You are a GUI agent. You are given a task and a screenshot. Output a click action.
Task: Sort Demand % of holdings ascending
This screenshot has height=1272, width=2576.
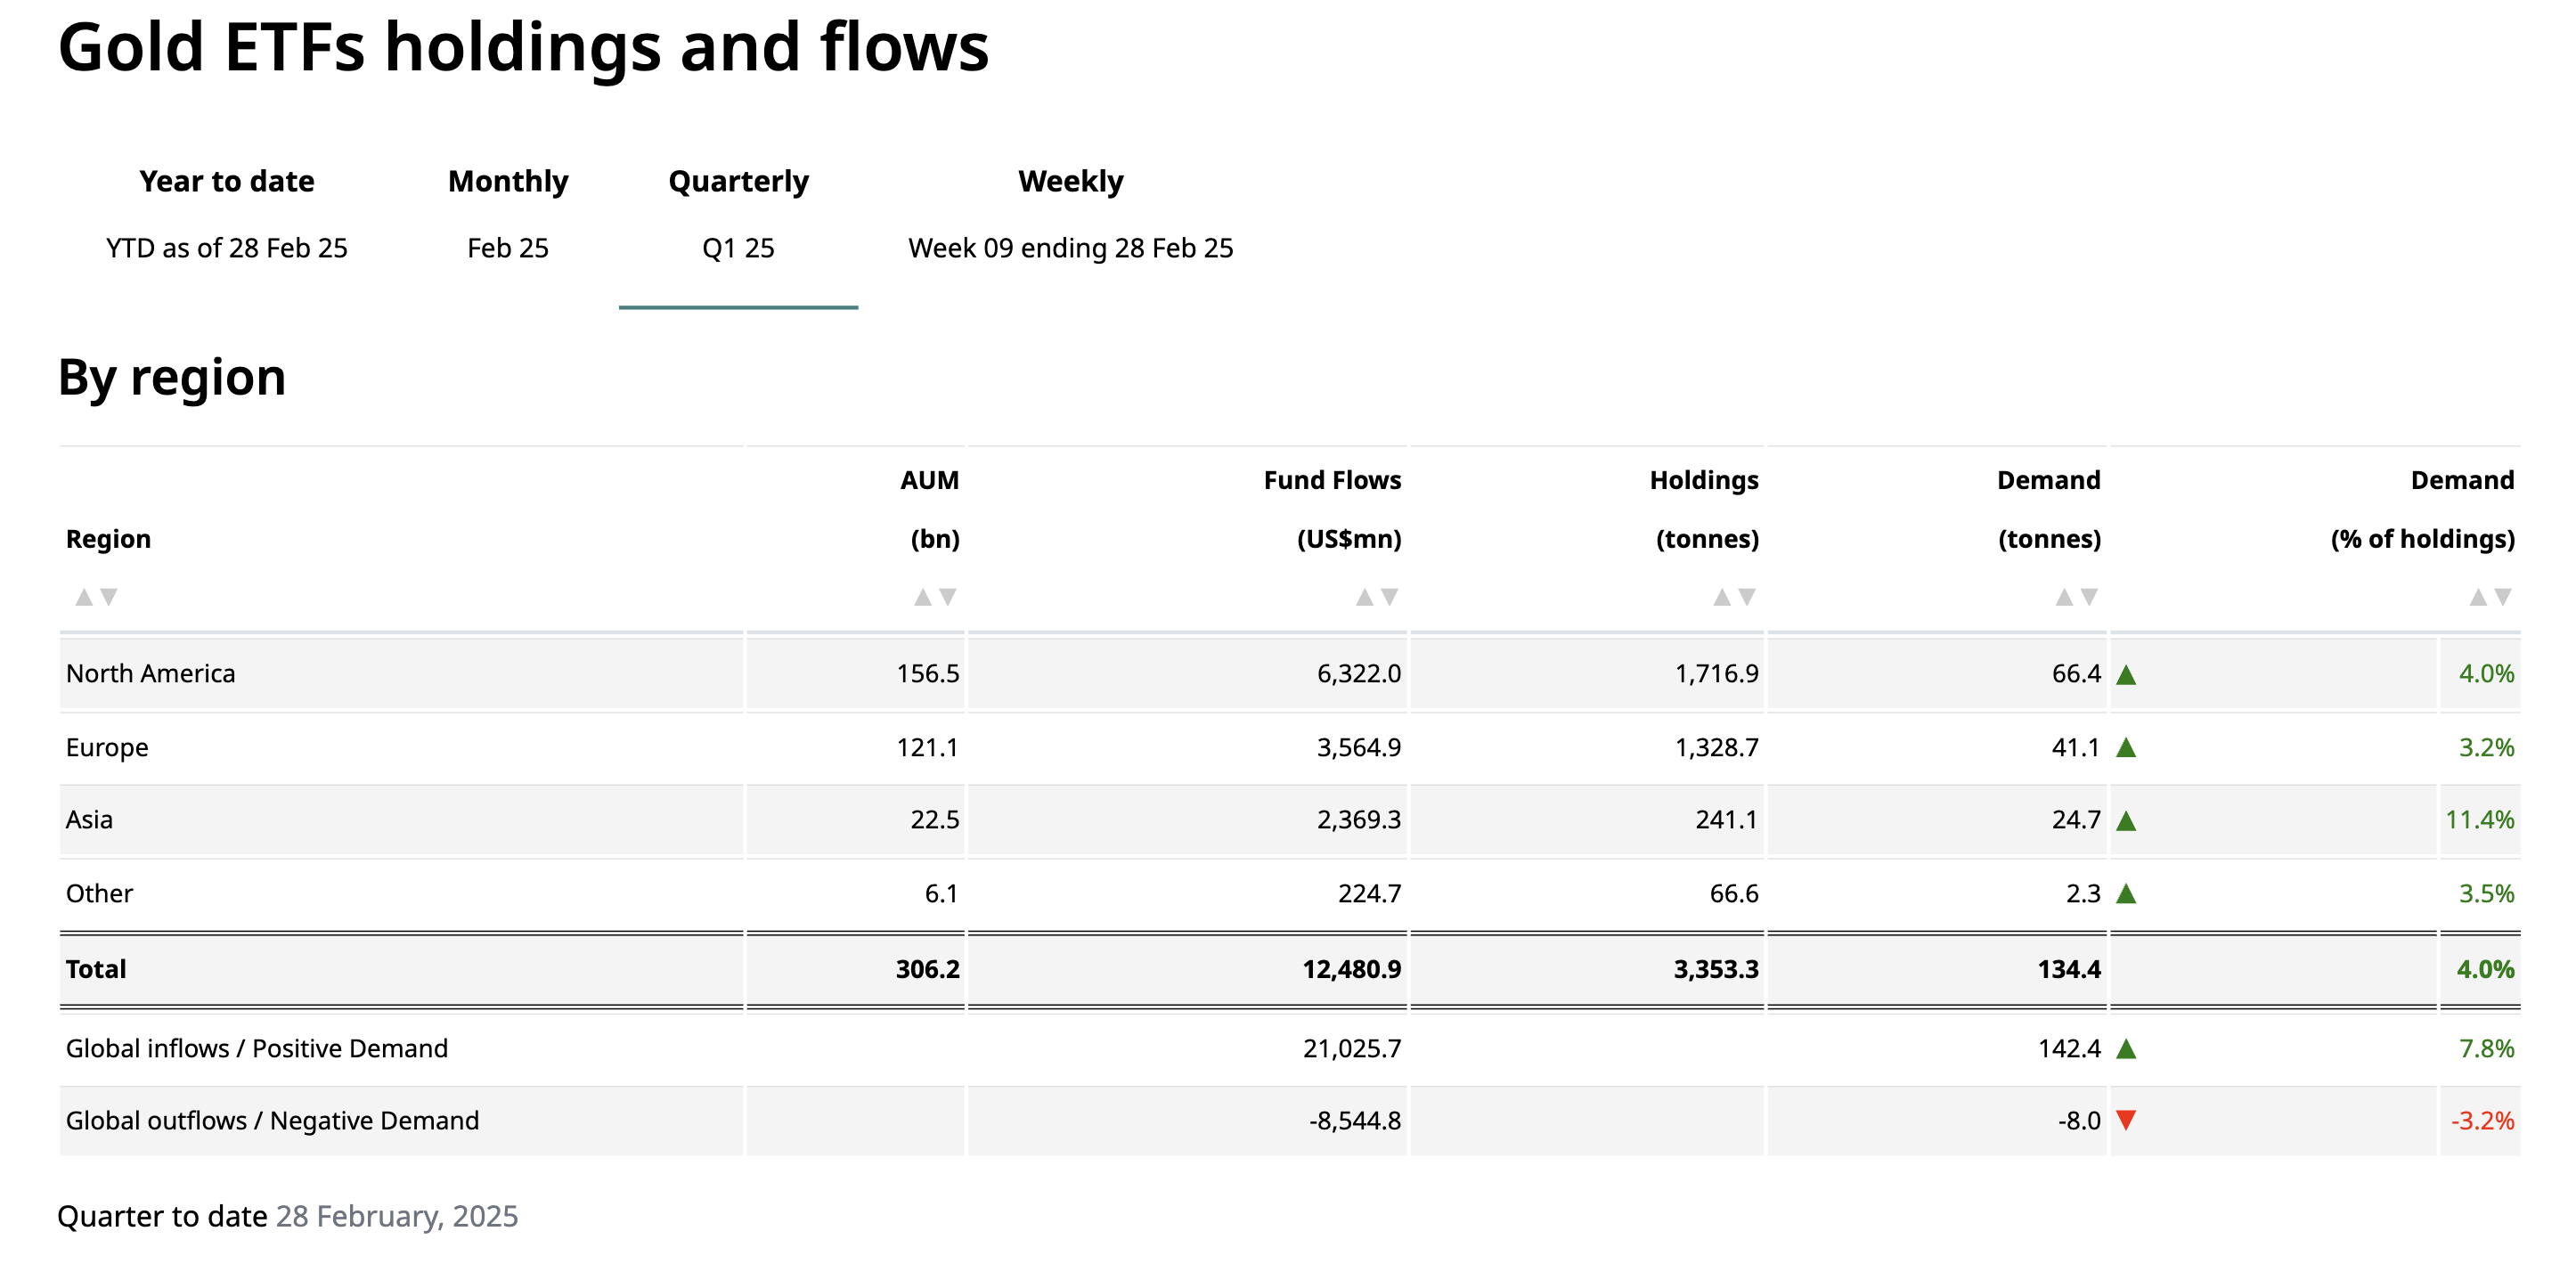pos(2477,597)
